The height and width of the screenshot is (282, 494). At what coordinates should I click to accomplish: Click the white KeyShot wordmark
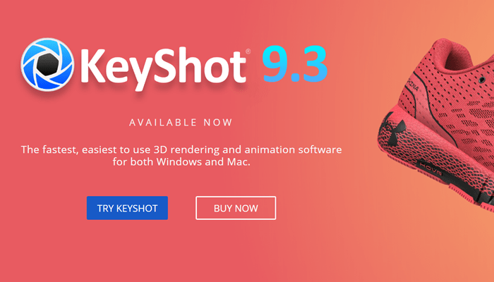163,68
